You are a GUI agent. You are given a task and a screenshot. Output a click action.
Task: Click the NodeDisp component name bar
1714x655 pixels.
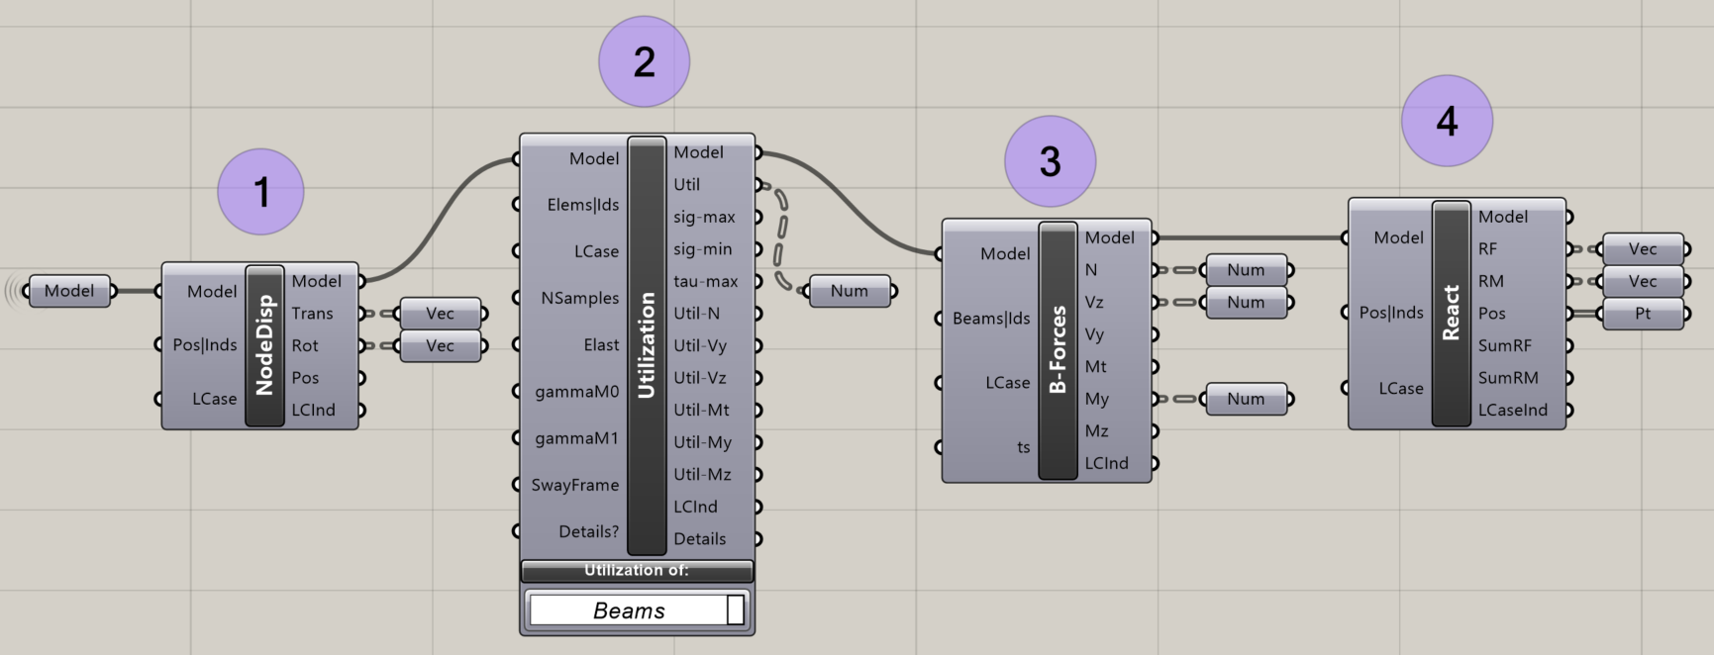pyautogui.click(x=264, y=345)
